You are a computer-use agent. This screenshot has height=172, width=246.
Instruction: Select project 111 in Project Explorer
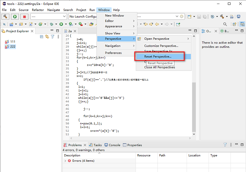[x=12, y=41]
